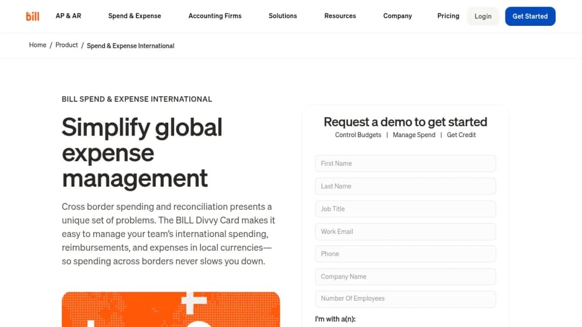The width and height of the screenshot is (582, 327).
Task: Focus the Company Name field
Action: pos(405,276)
